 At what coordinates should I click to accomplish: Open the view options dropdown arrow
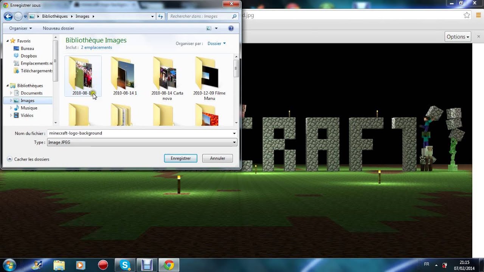216,28
